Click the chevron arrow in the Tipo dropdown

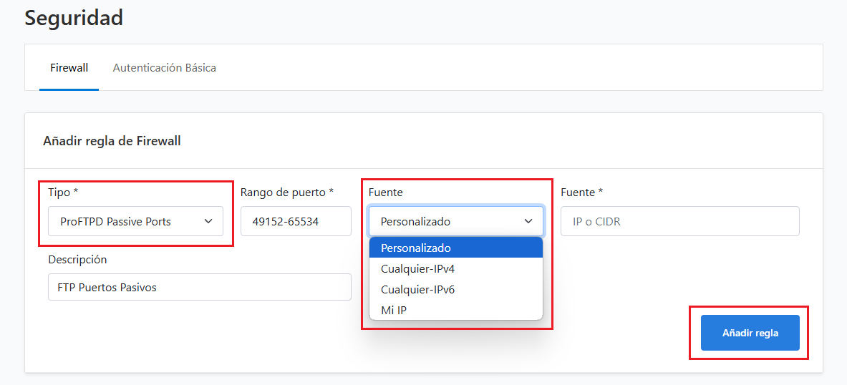[208, 221]
